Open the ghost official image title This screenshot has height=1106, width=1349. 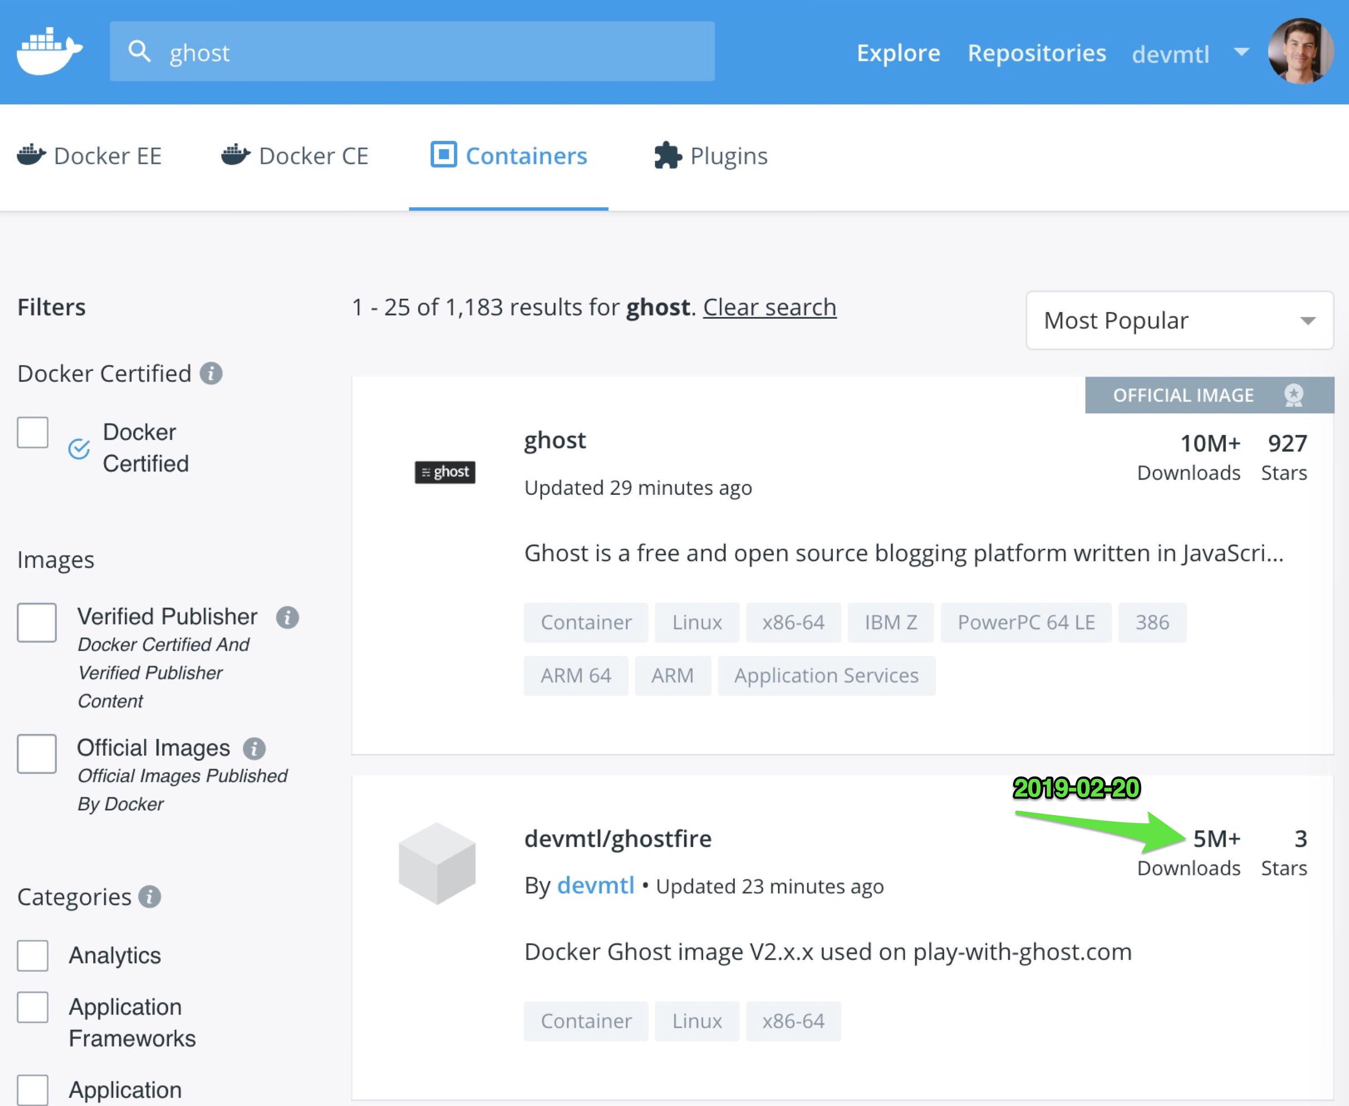click(555, 440)
